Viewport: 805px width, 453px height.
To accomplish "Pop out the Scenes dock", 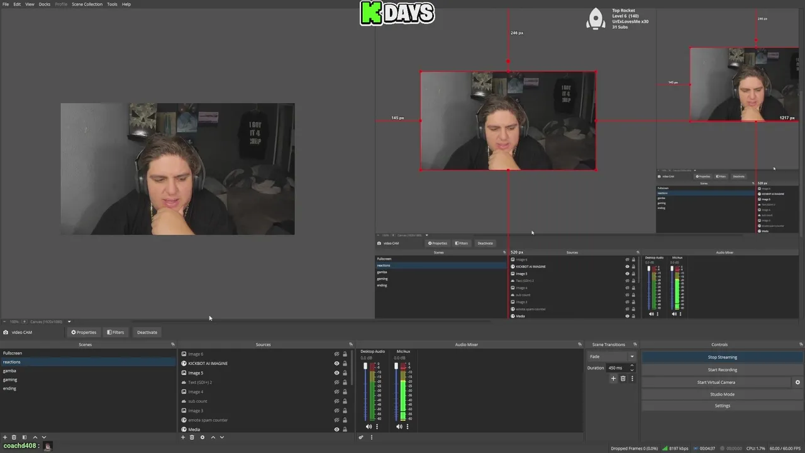I will click(173, 344).
